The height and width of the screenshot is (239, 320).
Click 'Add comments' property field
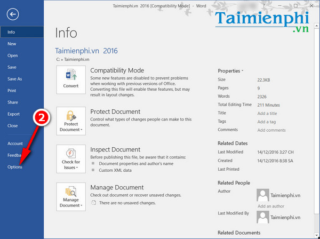tap(271, 130)
